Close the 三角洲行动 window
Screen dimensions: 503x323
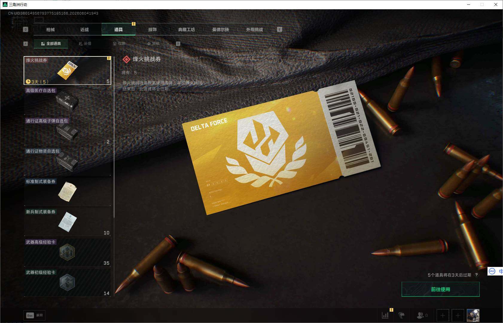tap(496, 4)
